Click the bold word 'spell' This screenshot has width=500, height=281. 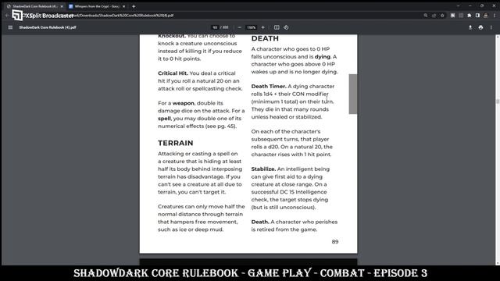click(164, 119)
